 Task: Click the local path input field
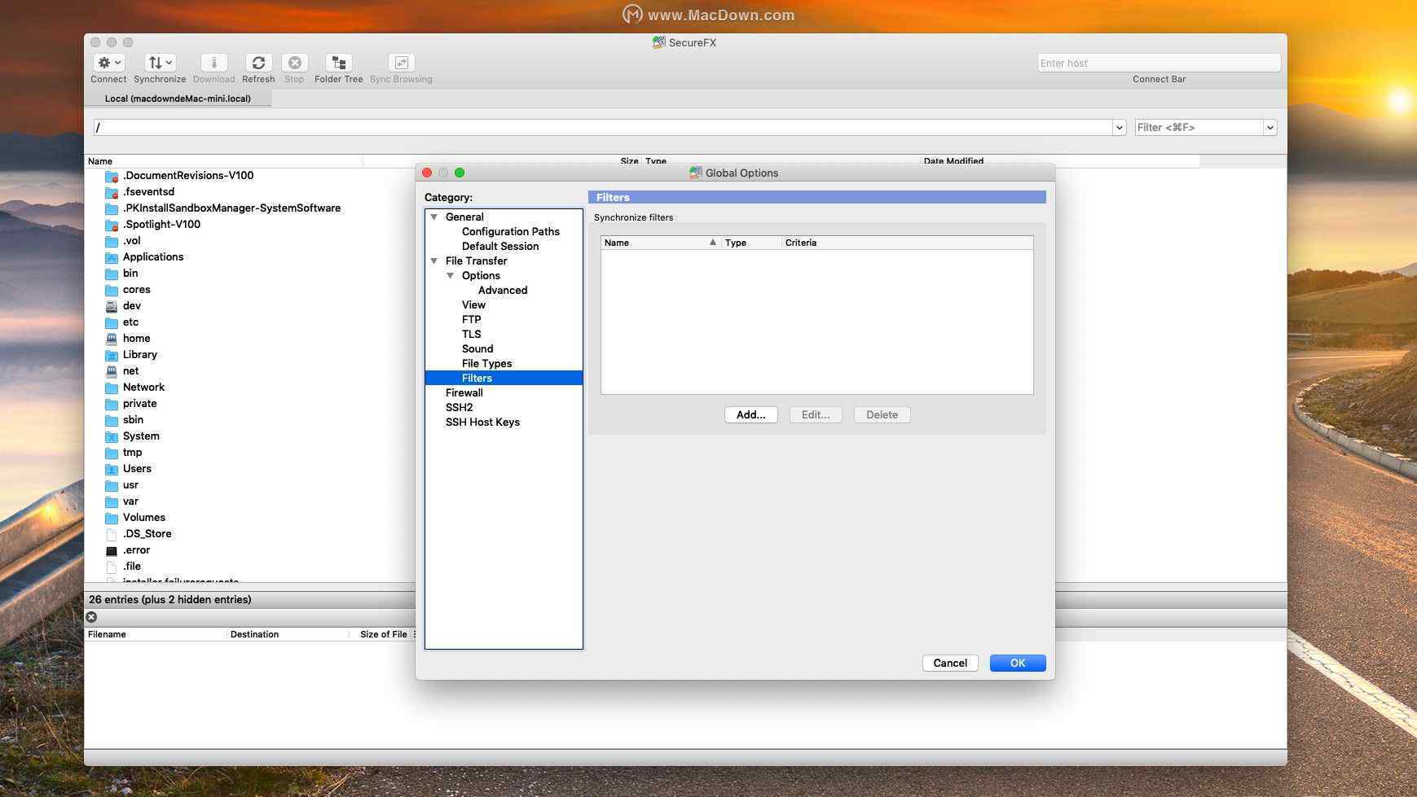603,127
